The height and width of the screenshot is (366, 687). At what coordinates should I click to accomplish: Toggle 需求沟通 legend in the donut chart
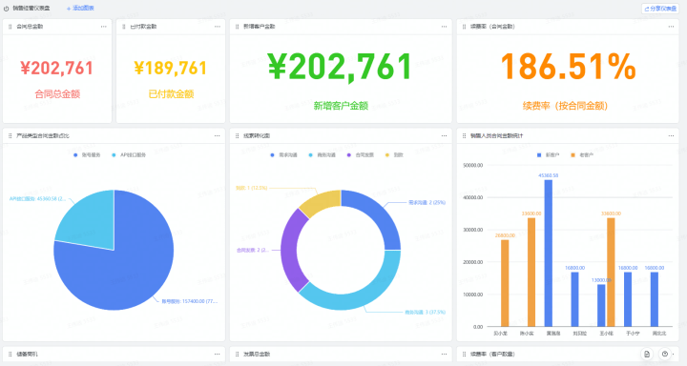(x=284, y=155)
